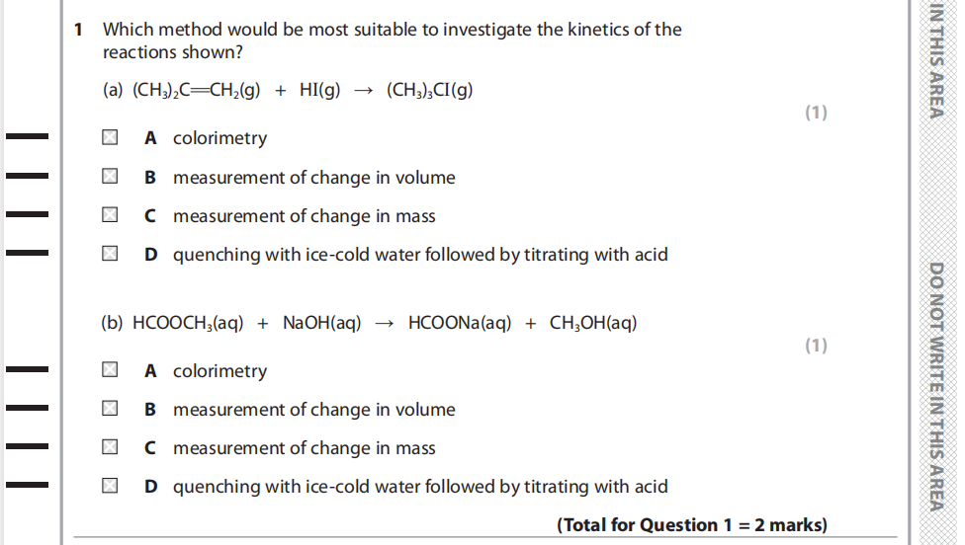965x545 pixels.
Task: Click the "Total for Question 1 = 2 marks" text
Action: click(692, 525)
